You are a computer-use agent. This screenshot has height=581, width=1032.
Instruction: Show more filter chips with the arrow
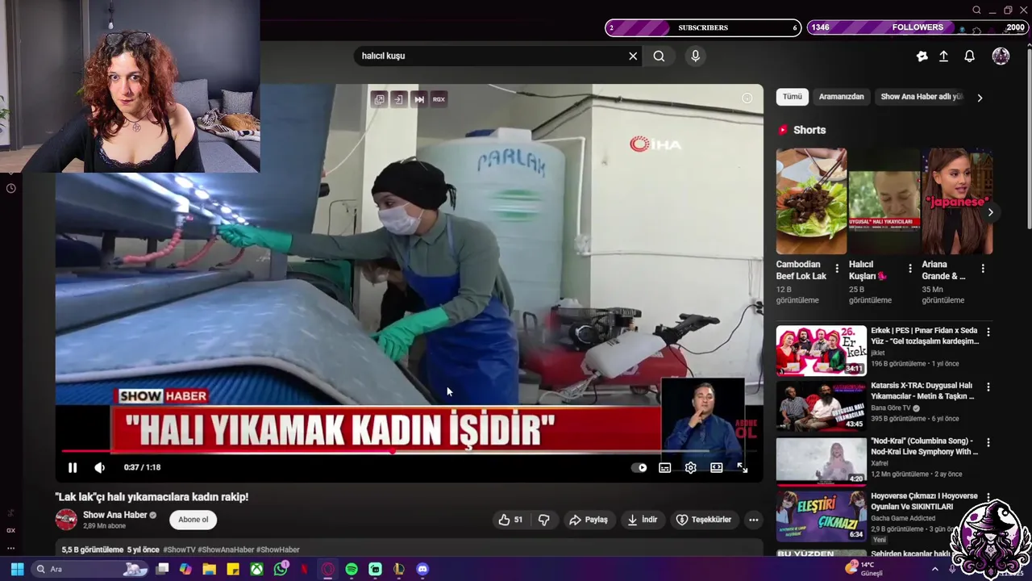pyautogui.click(x=980, y=98)
